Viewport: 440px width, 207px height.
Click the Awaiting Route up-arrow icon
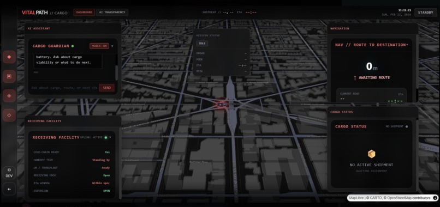click(x=355, y=77)
